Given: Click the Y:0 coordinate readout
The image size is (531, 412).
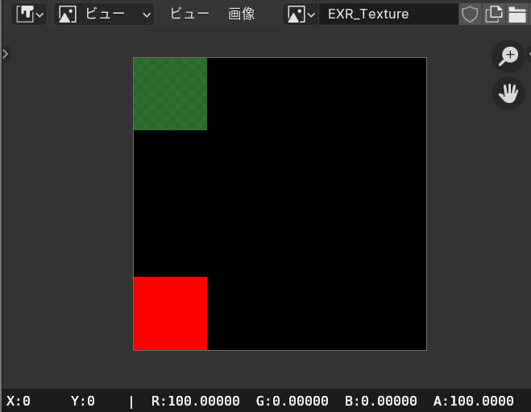Looking at the screenshot, I should click(x=83, y=402).
